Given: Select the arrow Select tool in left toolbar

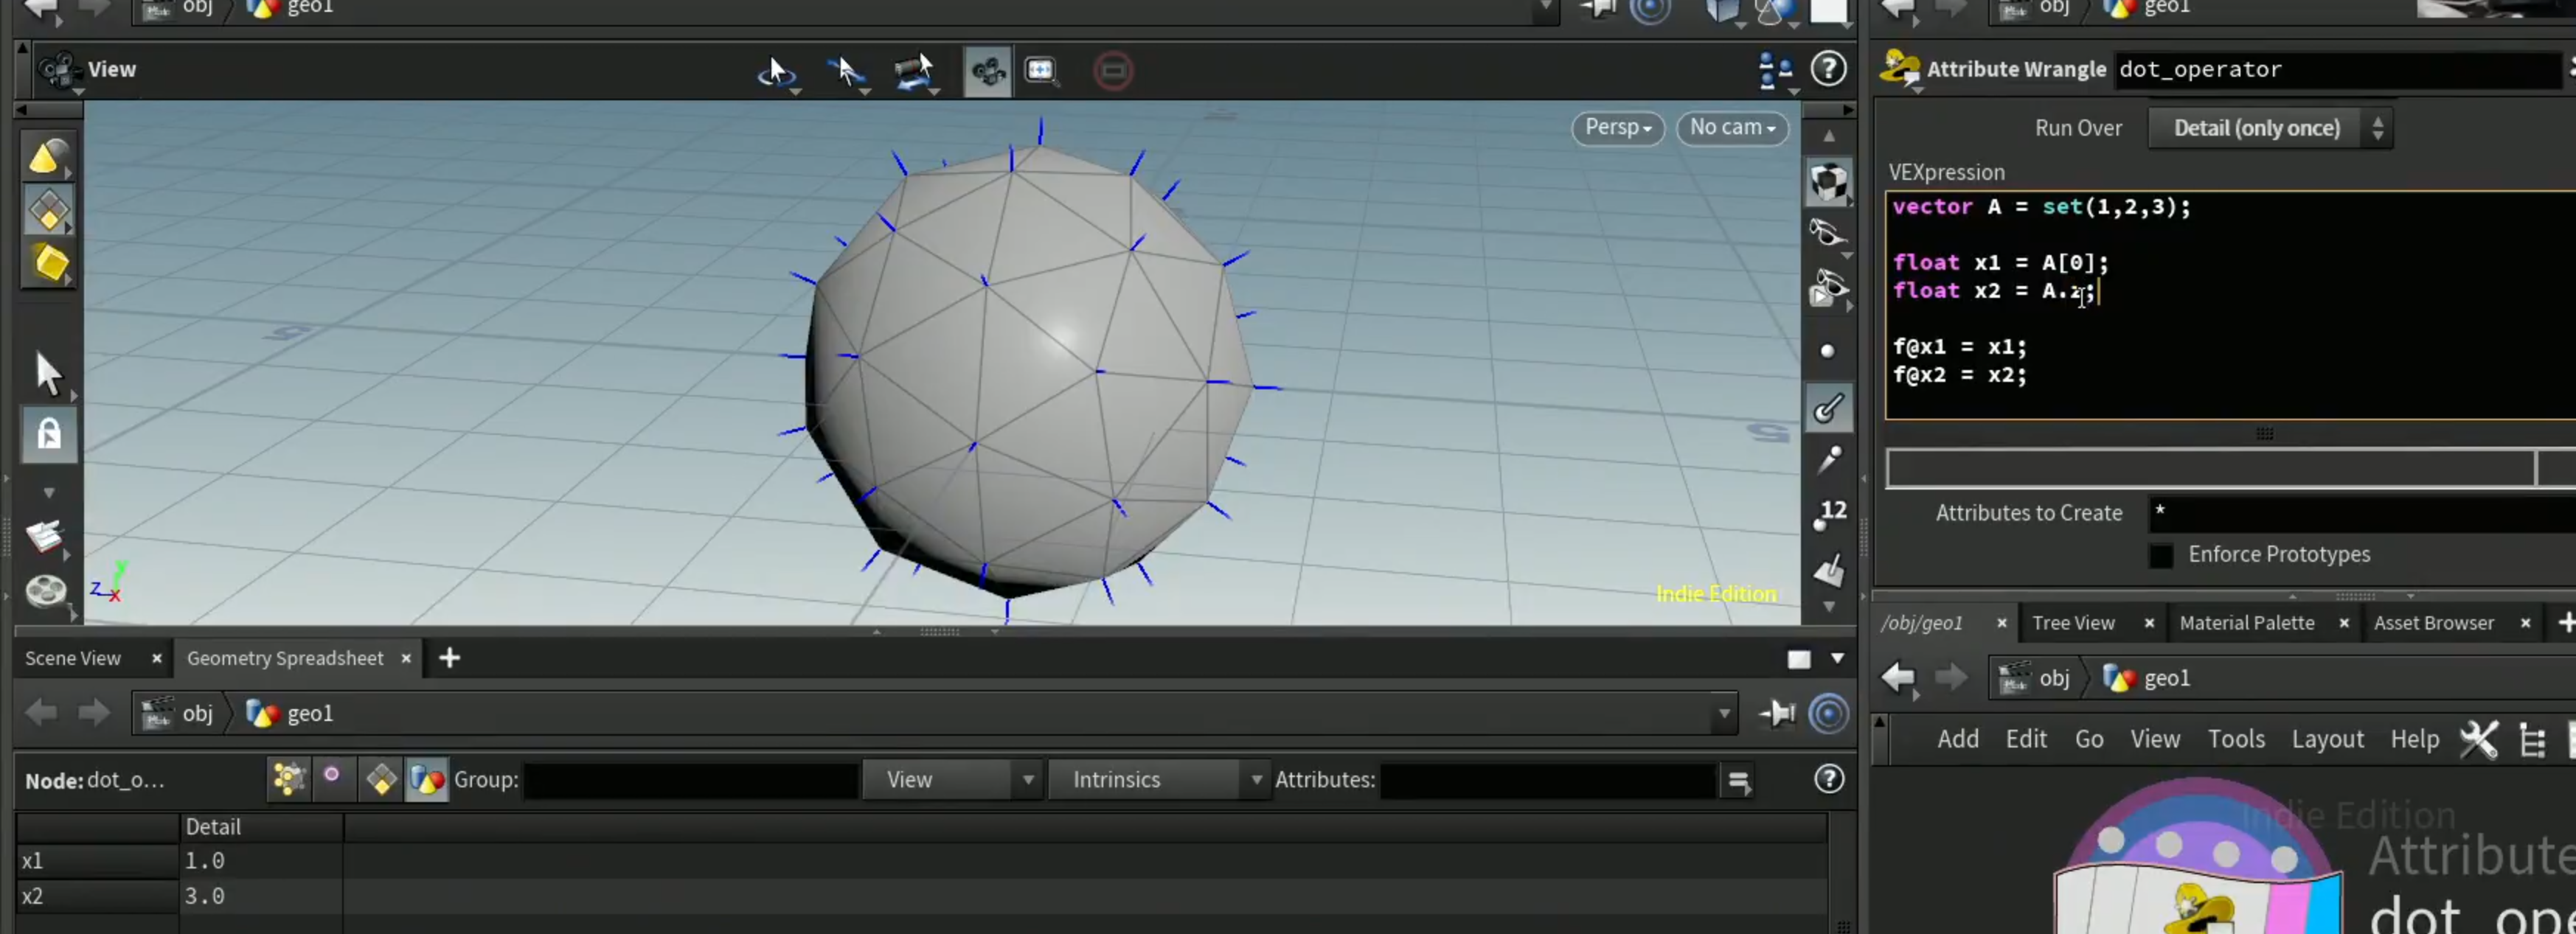Looking at the screenshot, I should tap(48, 374).
